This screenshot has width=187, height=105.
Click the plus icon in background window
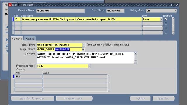tap(7, 27)
